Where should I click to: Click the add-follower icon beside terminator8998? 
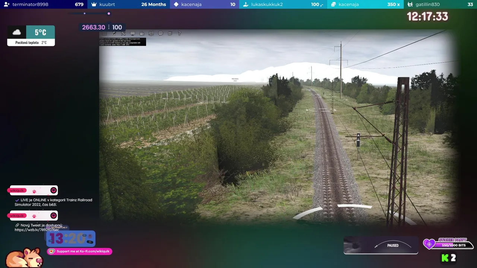(7, 4)
